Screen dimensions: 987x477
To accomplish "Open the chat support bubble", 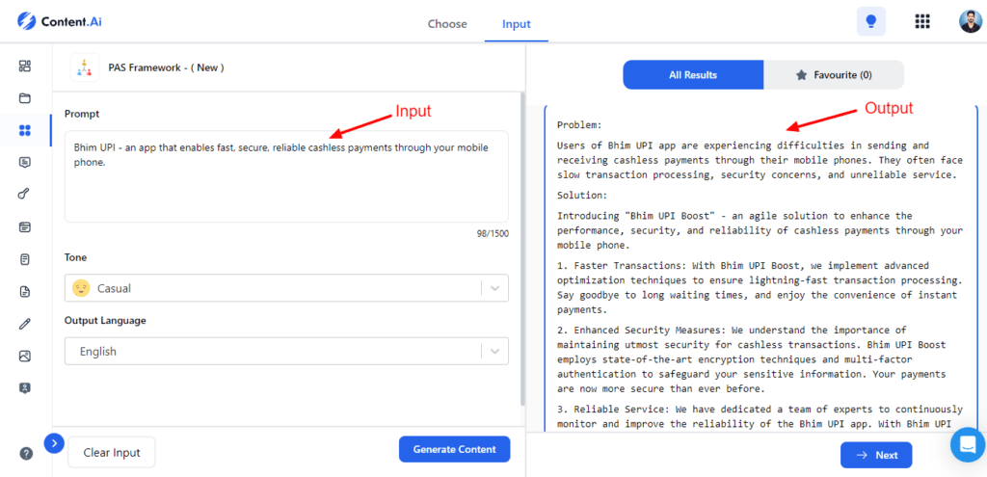I will [x=965, y=444].
